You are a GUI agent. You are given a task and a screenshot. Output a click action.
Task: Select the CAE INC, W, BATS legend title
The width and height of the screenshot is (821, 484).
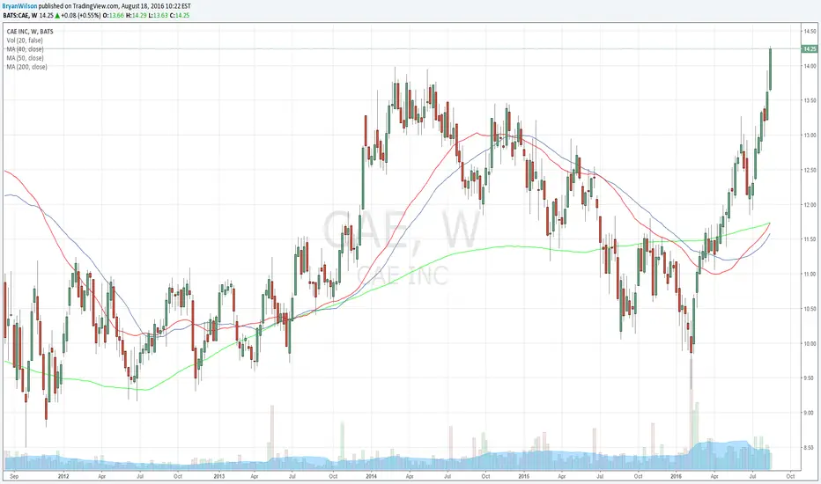click(x=30, y=32)
